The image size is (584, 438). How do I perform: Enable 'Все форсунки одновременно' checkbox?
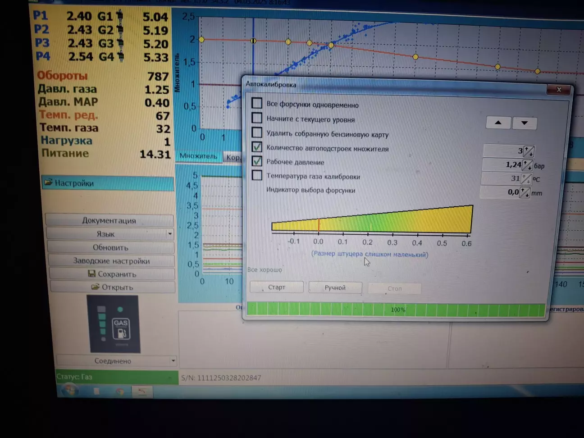pos(257,103)
